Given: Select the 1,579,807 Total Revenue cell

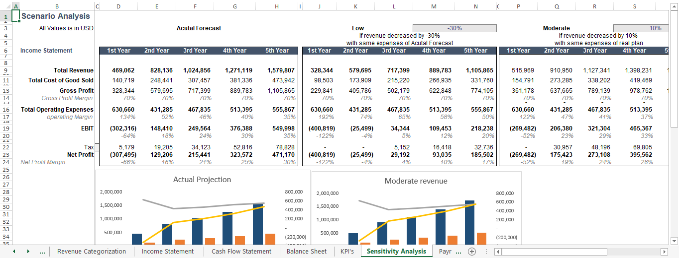Looking at the screenshot, I should [276, 70].
